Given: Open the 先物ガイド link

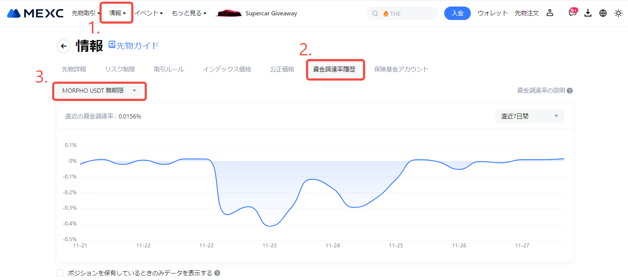Looking at the screenshot, I should coord(134,45).
